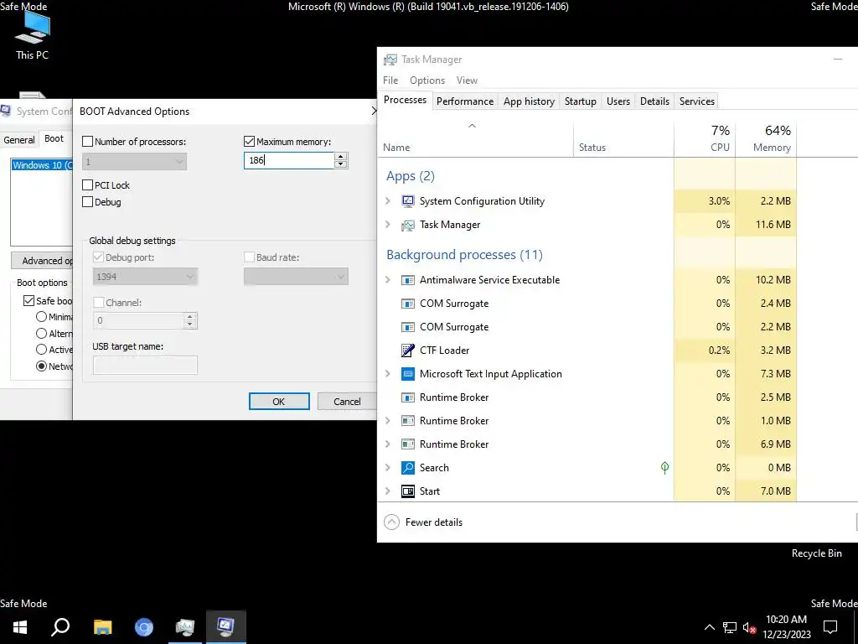Show hidden tray icons chevron

pyautogui.click(x=709, y=627)
